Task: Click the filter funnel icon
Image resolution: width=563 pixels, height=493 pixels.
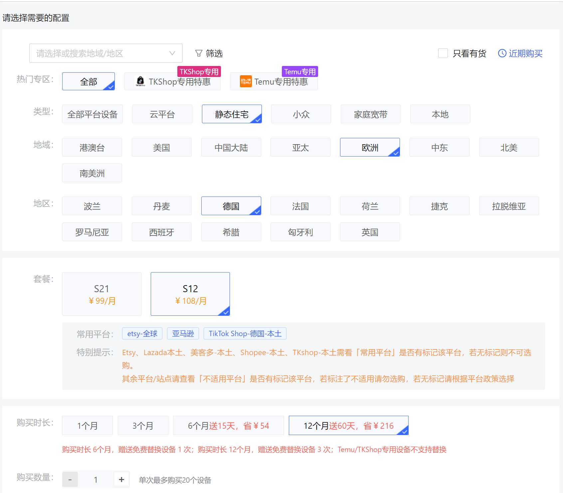Action: click(x=199, y=53)
